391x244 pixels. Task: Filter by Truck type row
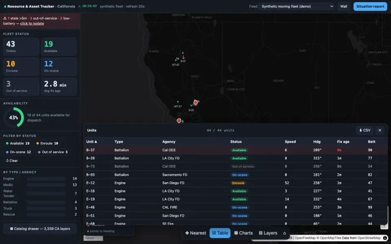[x=40, y=208]
